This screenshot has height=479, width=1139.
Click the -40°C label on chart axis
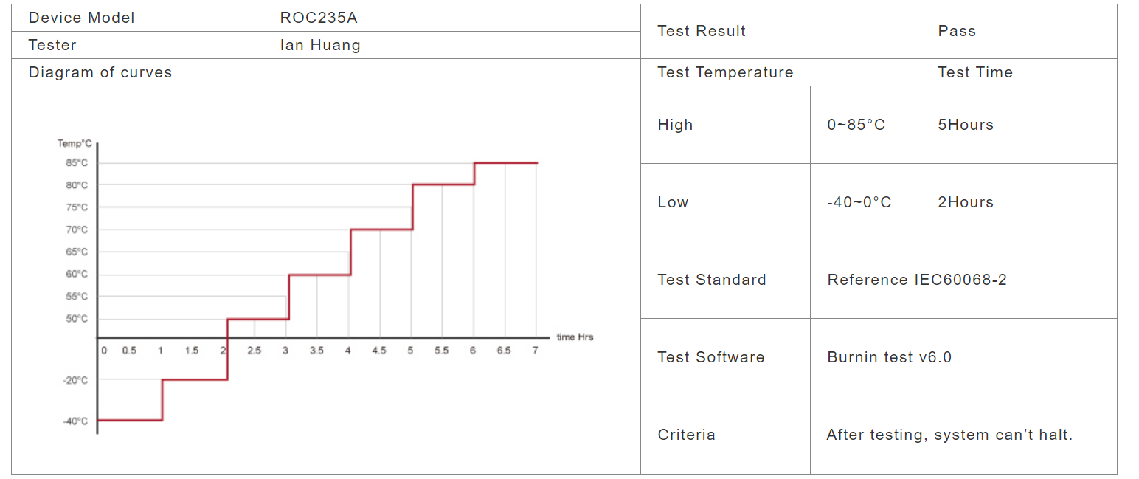75,421
